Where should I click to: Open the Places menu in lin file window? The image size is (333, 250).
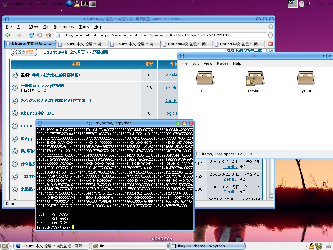pyautogui.click(x=222, y=63)
